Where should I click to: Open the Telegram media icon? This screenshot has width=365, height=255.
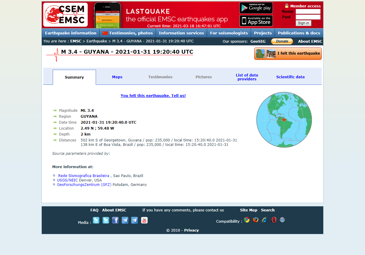(x=125, y=220)
